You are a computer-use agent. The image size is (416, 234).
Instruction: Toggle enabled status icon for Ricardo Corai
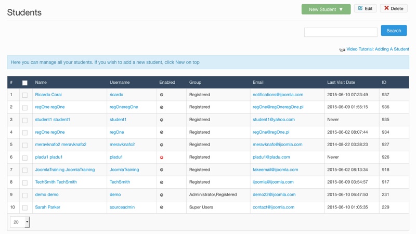click(x=162, y=95)
